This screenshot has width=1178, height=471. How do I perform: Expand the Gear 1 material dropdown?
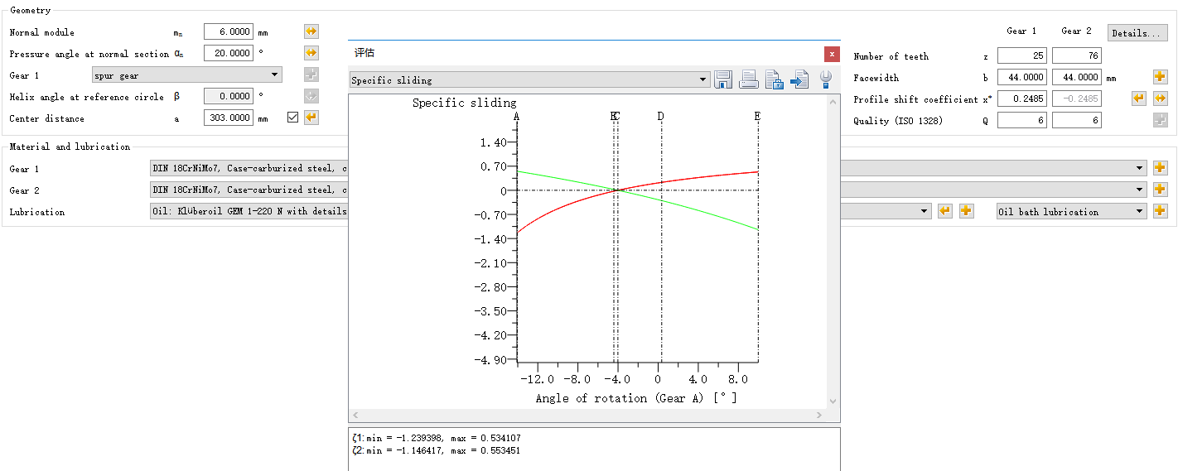[1140, 168]
